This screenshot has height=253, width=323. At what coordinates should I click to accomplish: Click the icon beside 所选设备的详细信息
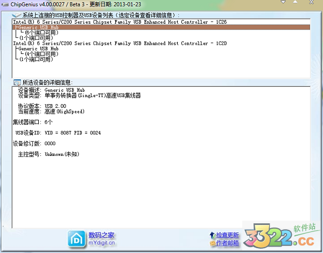(x=16, y=82)
